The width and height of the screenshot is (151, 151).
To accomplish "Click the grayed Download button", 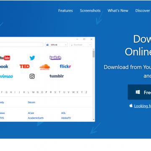I will (79, 45).
